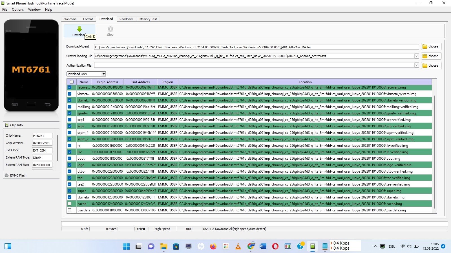451x253 pixels.
Task: Open the EMMC Flash gear icon panel
Action: point(7,175)
